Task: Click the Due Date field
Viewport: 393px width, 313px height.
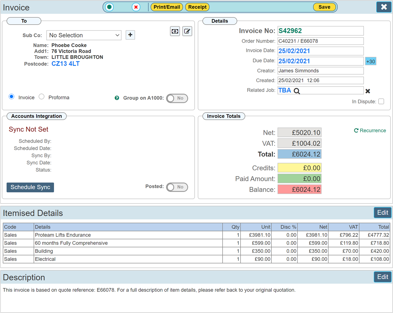Action: coord(321,61)
